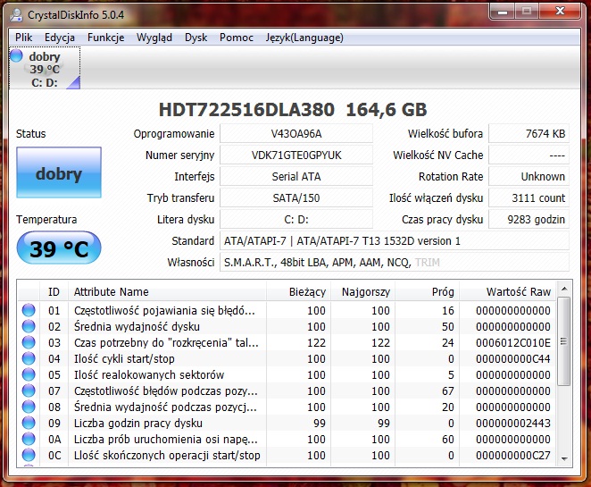This screenshot has height=487, width=591.
Task: Click the power-on count 3111 count
Action: (x=529, y=198)
